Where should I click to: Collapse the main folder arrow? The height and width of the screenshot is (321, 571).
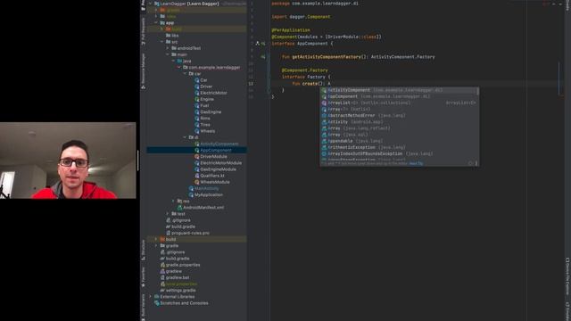click(x=168, y=54)
